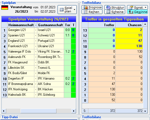The height and width of the screenshot is (120, 150).
Task: Select Lilleström SK cell
Action: pyautogui.click(x=21, y=68)
